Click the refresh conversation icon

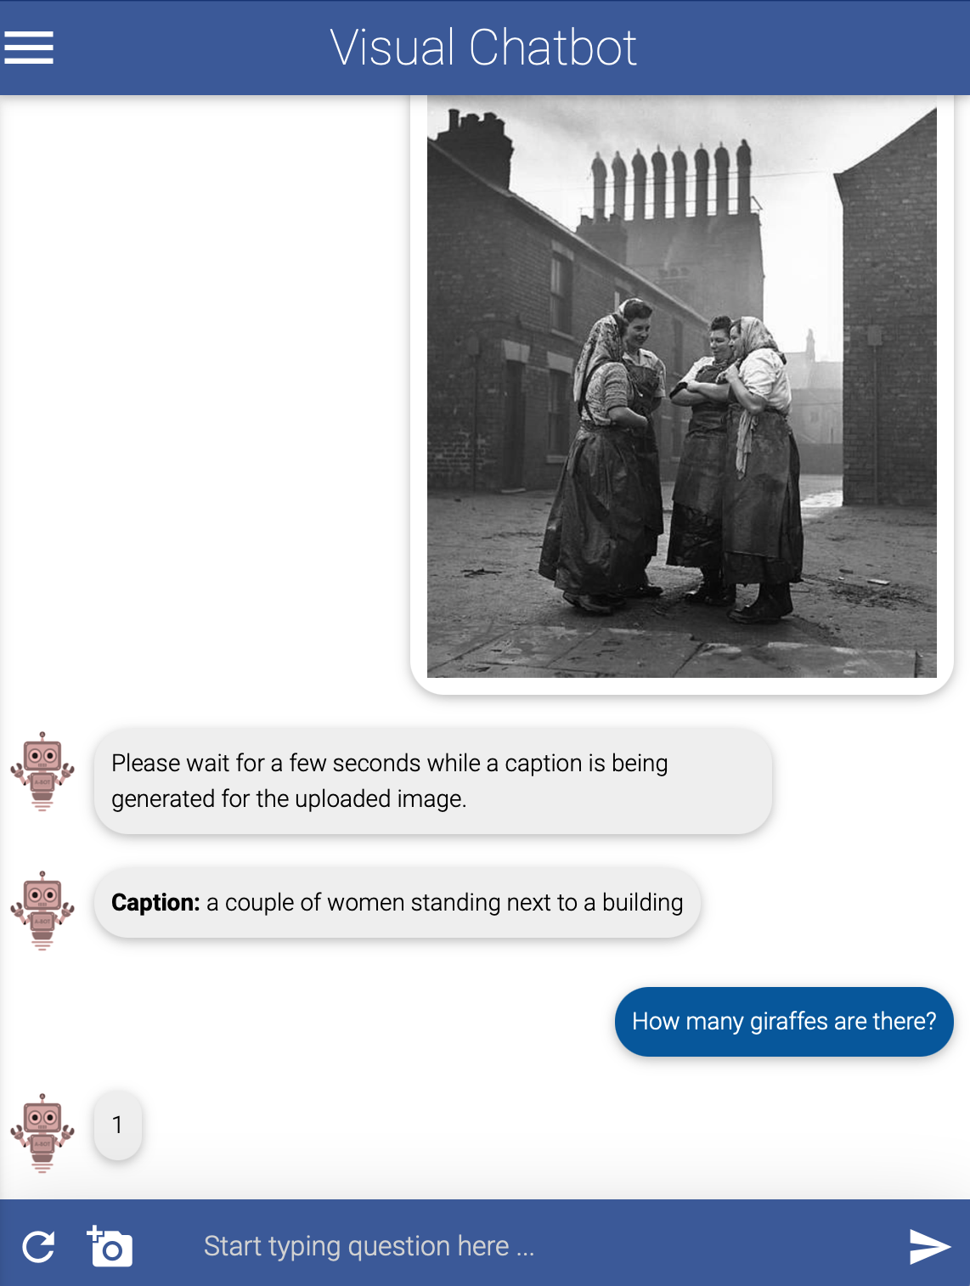pyautogui.click(x=38, y=1246)
